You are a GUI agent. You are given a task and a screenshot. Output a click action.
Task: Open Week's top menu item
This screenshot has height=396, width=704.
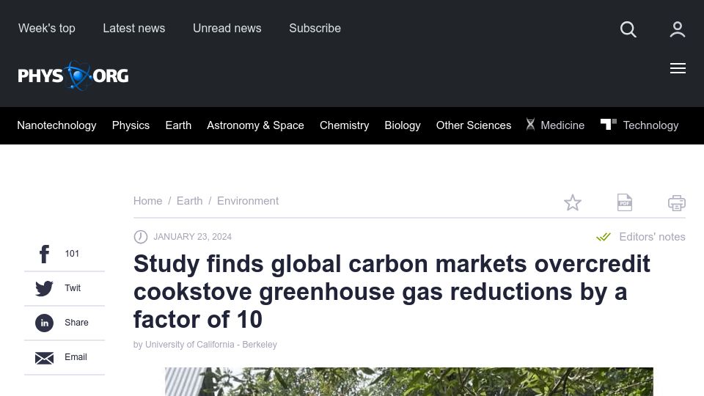click(47, 29)
